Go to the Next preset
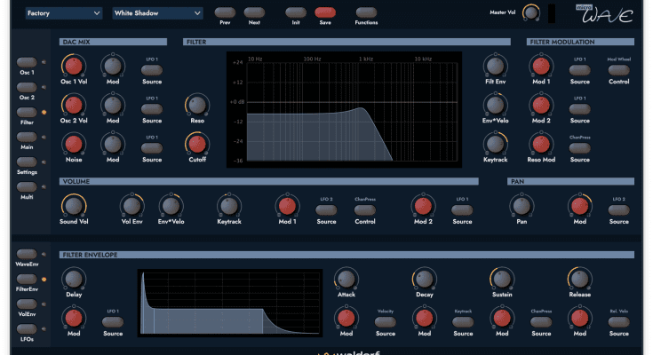 [x=254, y=13]
